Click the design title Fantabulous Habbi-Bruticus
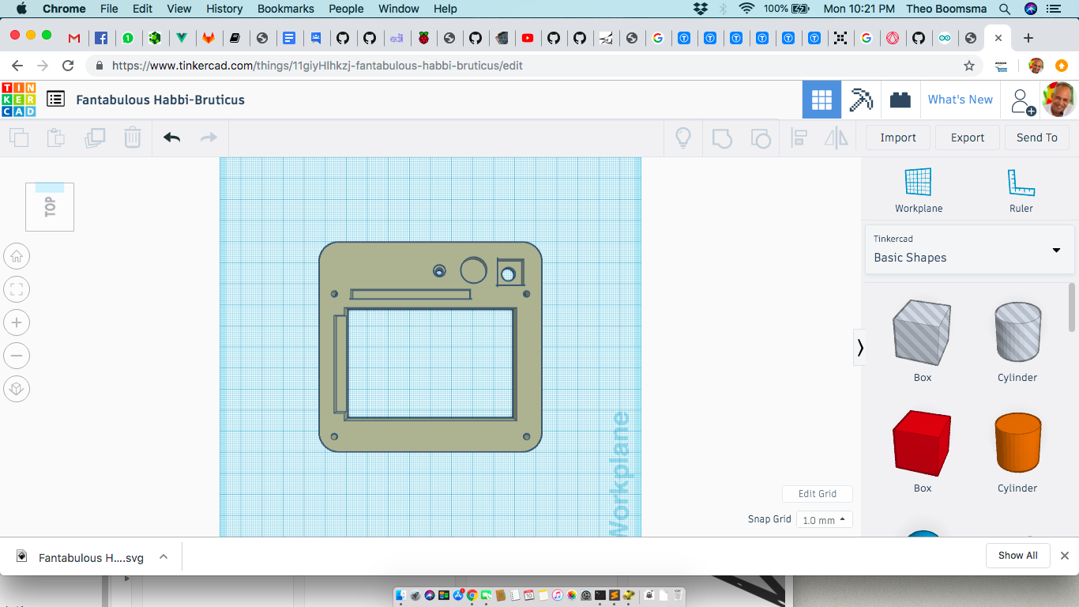 click(x=160, y=100)
